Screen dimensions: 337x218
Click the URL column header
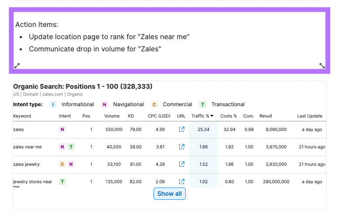point(181,116)
